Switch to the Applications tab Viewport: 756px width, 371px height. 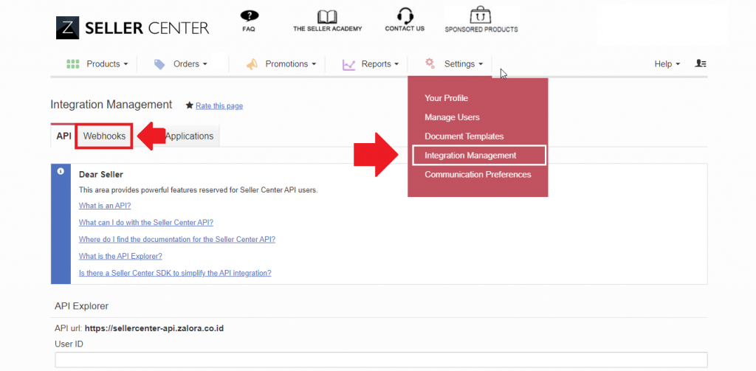pyautogui.click(x=190, y=136)
